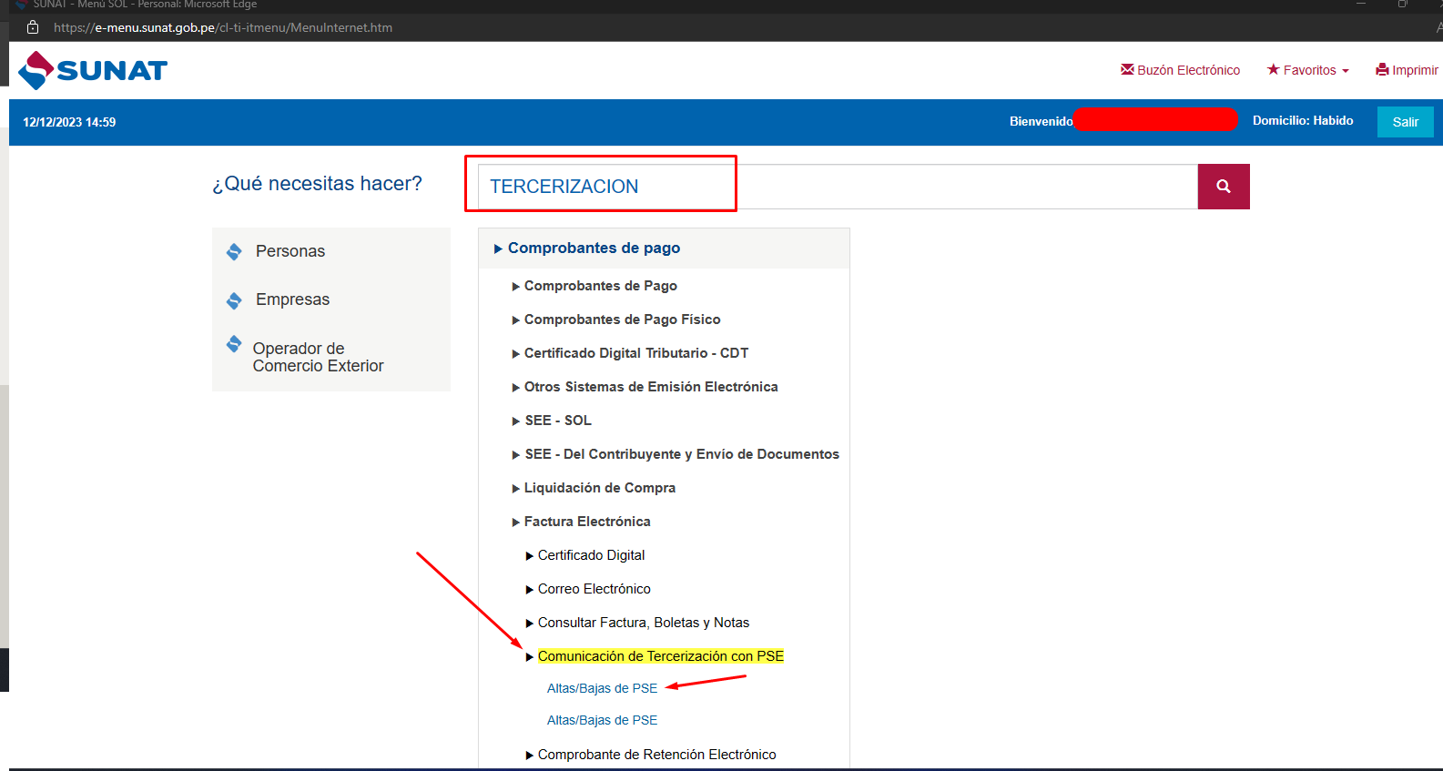Open the Favoritos dropdown
The image size is (1443, 771).
[1308, 70]
